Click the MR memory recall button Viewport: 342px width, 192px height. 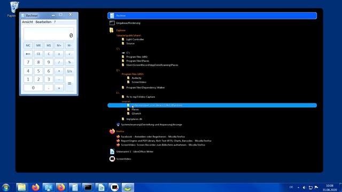pos(38,45)
